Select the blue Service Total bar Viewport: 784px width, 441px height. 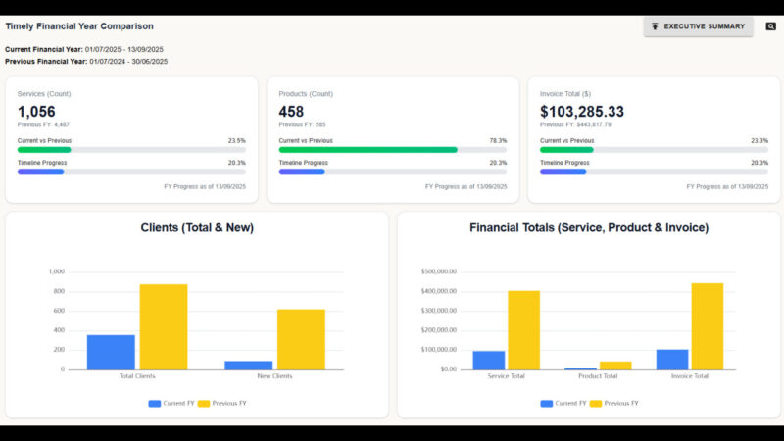coord(489,360)
